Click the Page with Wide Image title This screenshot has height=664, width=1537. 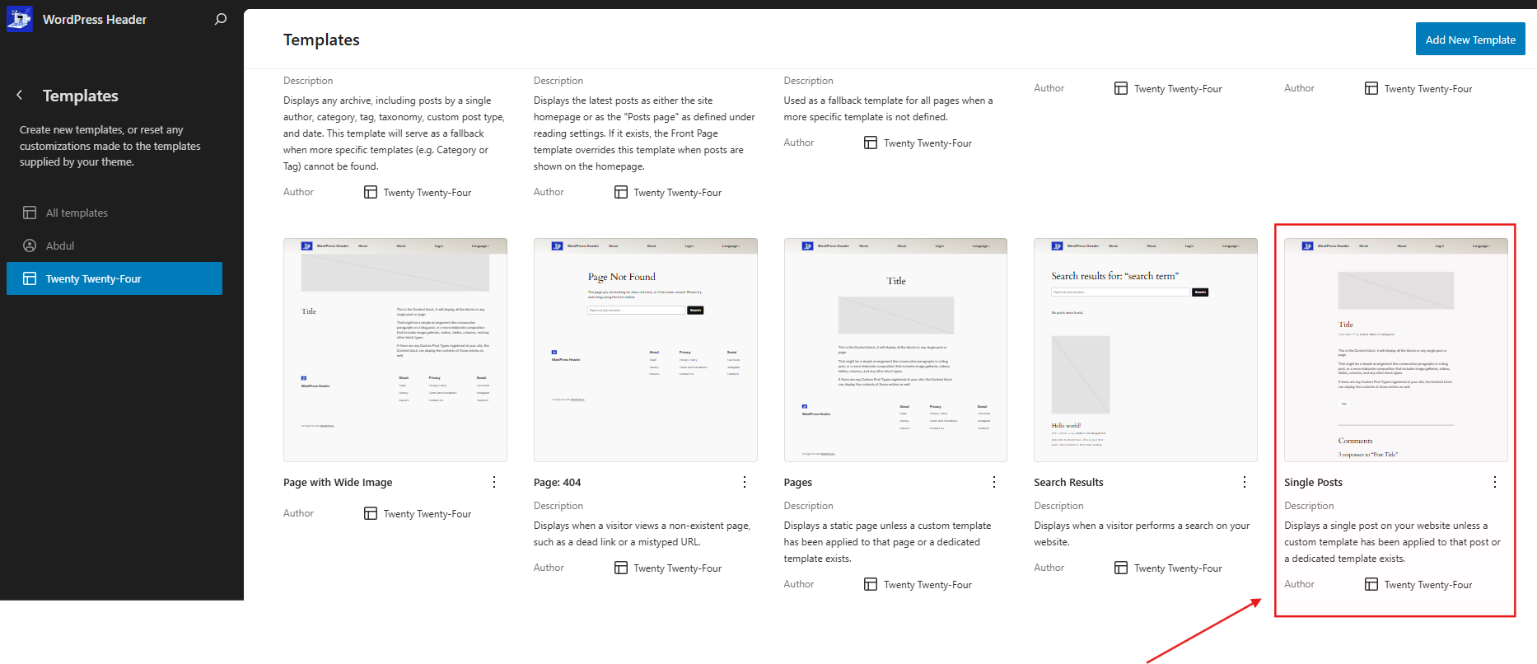(x=338, y=483)
